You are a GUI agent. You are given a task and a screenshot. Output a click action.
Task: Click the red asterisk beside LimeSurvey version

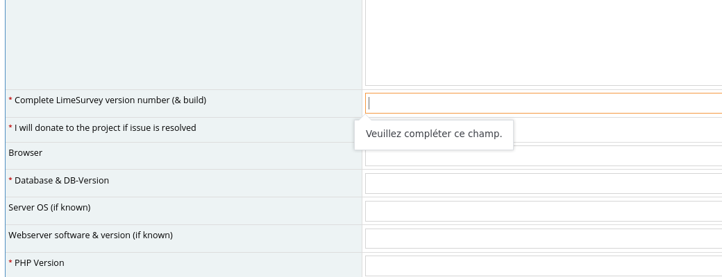pos(10,100)
